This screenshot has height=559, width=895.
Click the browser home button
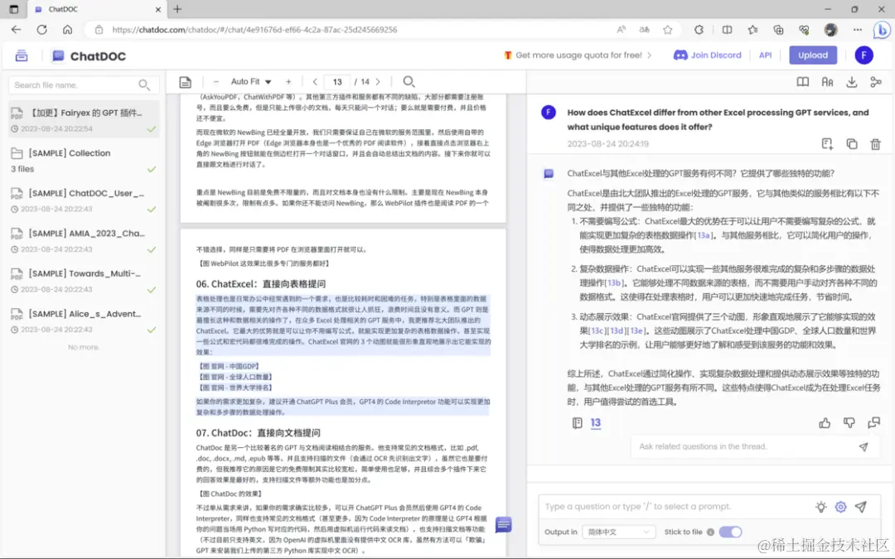(67, 30)
